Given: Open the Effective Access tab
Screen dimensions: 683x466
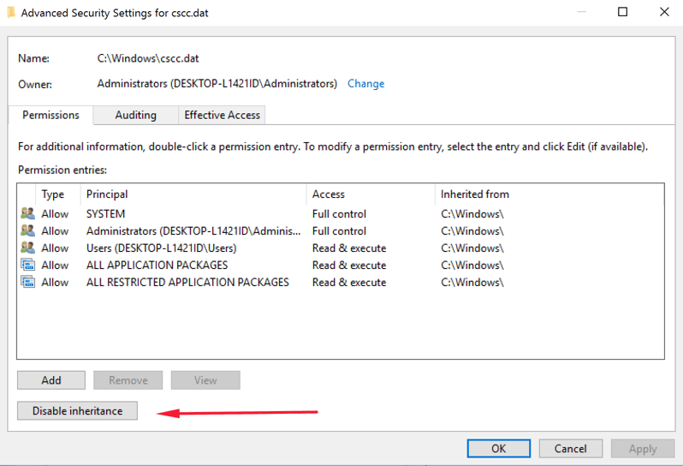Looking at the screenshot, I should (x=222, y=115).
